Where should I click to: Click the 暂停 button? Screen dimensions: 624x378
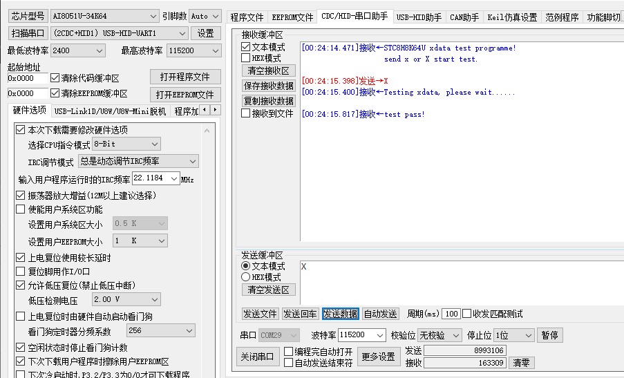click(x=550, y=335)
